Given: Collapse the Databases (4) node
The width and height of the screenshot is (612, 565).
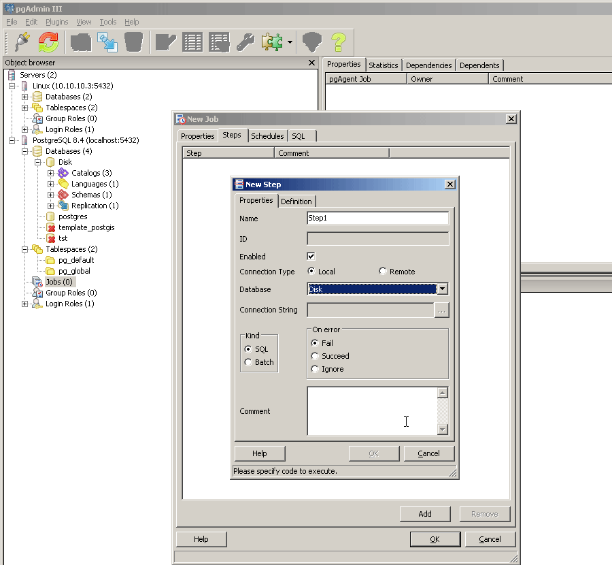Looking at the screenshot, I should [25, 151].
